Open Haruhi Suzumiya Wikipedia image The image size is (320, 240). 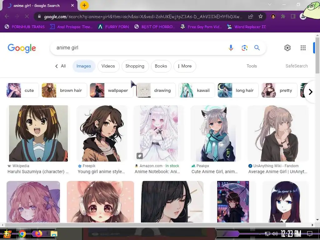pyautogui.click(x=38, y=133)
